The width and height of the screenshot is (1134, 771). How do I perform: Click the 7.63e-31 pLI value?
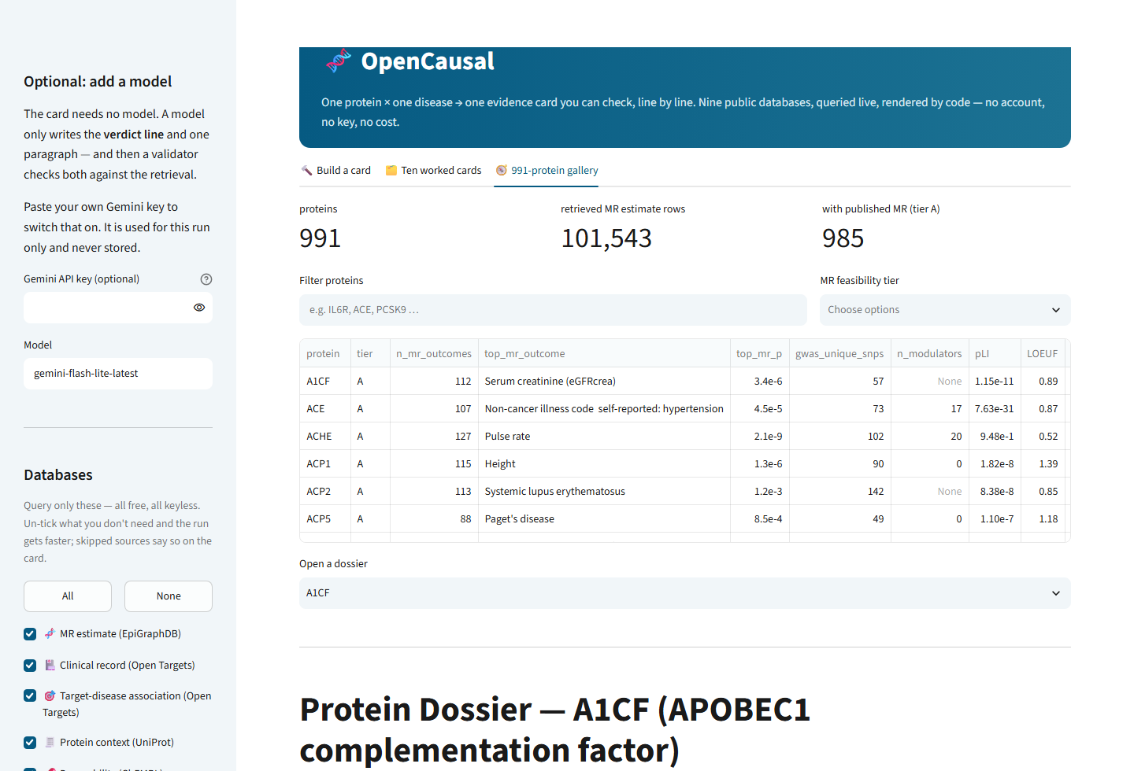(x=995, y=409)
